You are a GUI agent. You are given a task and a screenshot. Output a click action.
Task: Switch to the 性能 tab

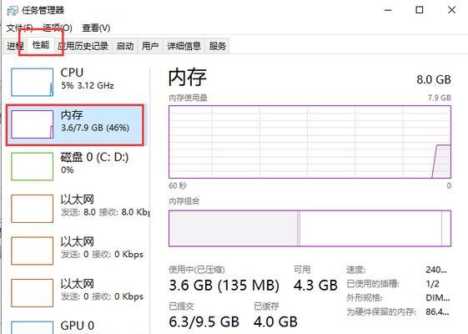[41, 45]
